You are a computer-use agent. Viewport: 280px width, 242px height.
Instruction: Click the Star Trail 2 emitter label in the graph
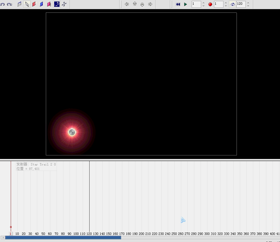(x=36, y=164)
